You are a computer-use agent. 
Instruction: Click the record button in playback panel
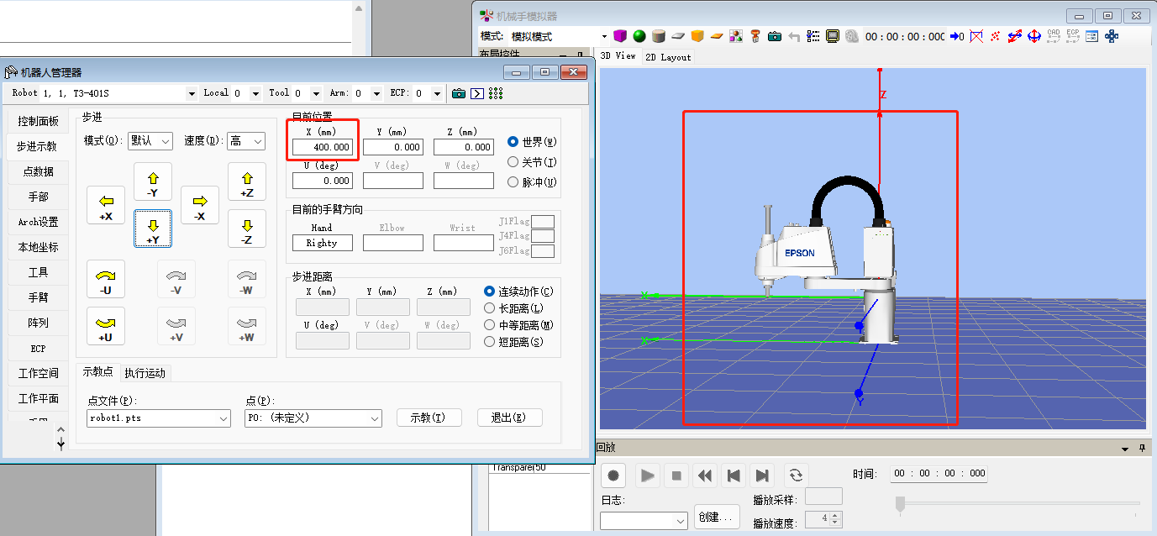613,476
